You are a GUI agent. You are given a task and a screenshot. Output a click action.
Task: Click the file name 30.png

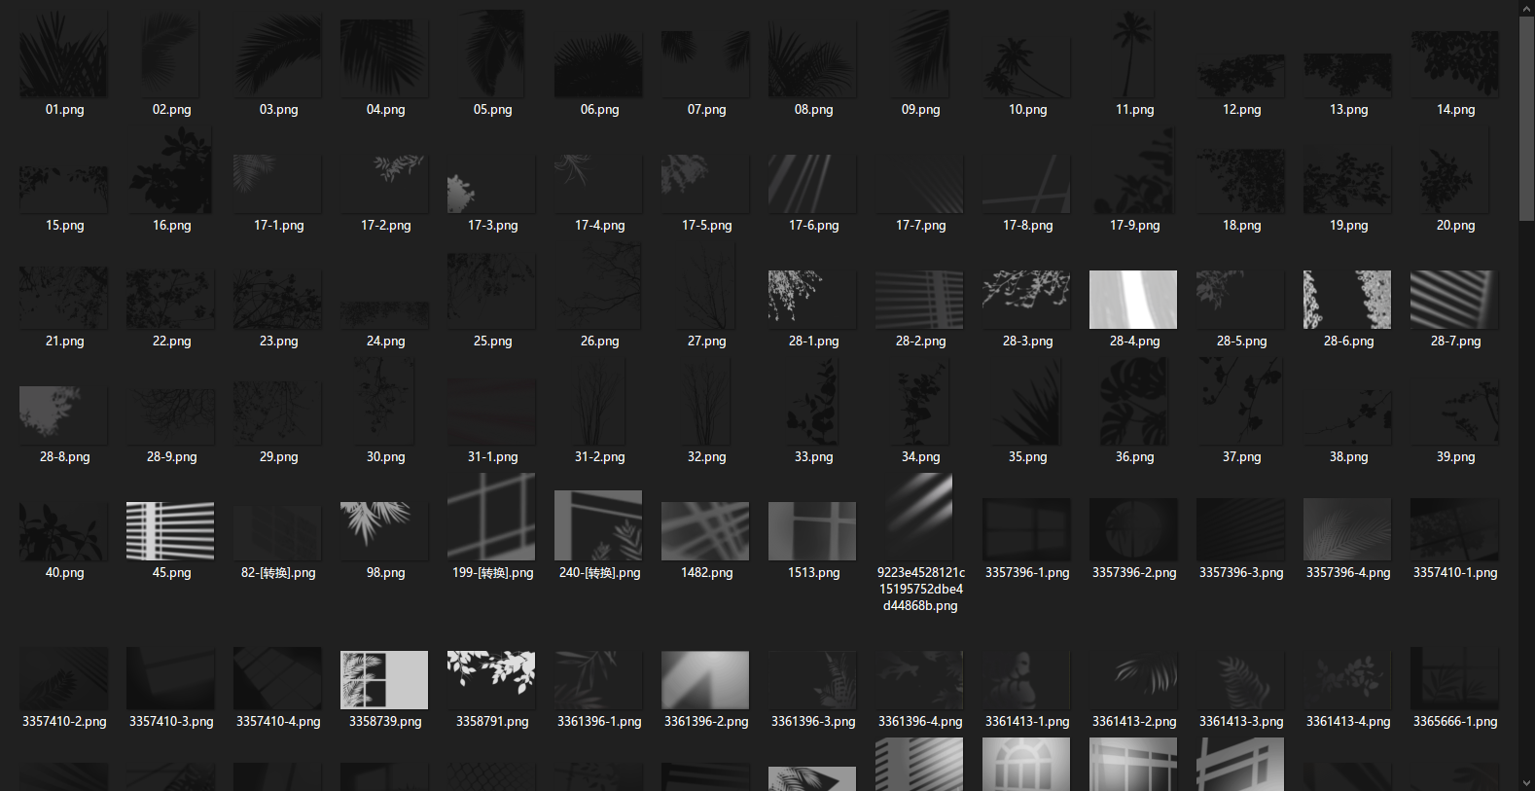[x=385, y=457]
